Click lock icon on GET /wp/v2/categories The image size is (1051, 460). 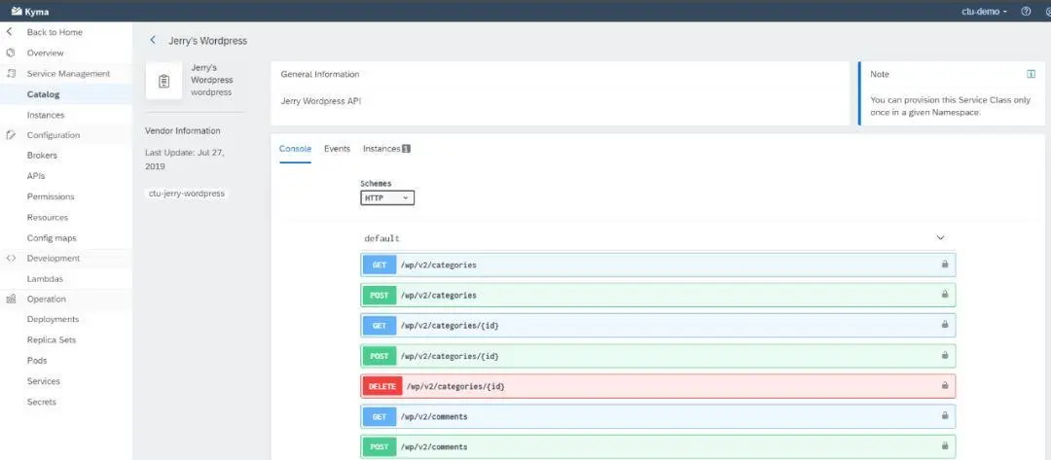[x=944, y=265]
